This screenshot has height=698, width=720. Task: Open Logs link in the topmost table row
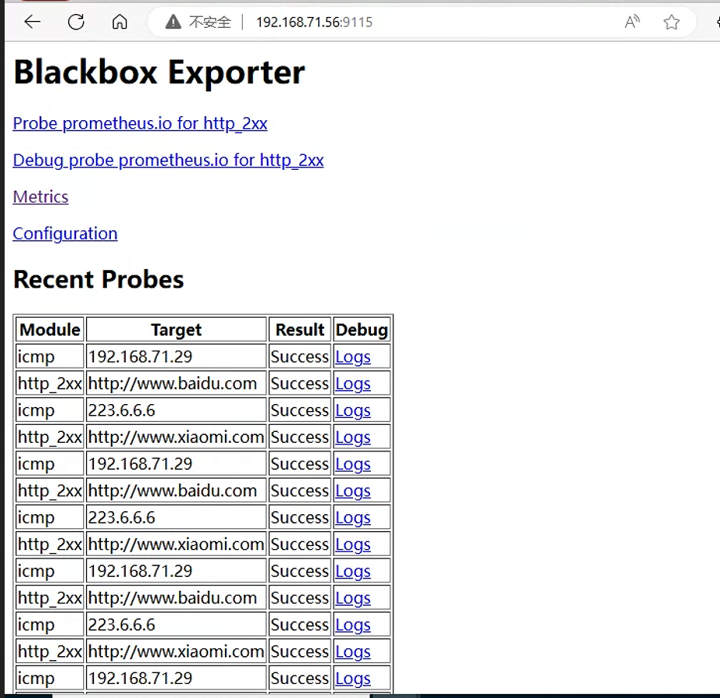coord(353,357)
